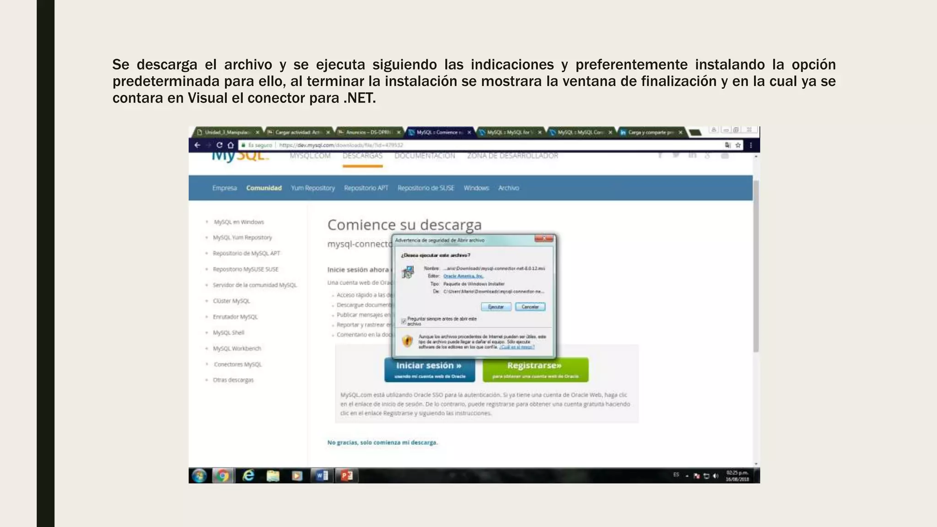The image size is (937, 527).
Task: Select Windows in the blue bar
Action: click(476, 188)
